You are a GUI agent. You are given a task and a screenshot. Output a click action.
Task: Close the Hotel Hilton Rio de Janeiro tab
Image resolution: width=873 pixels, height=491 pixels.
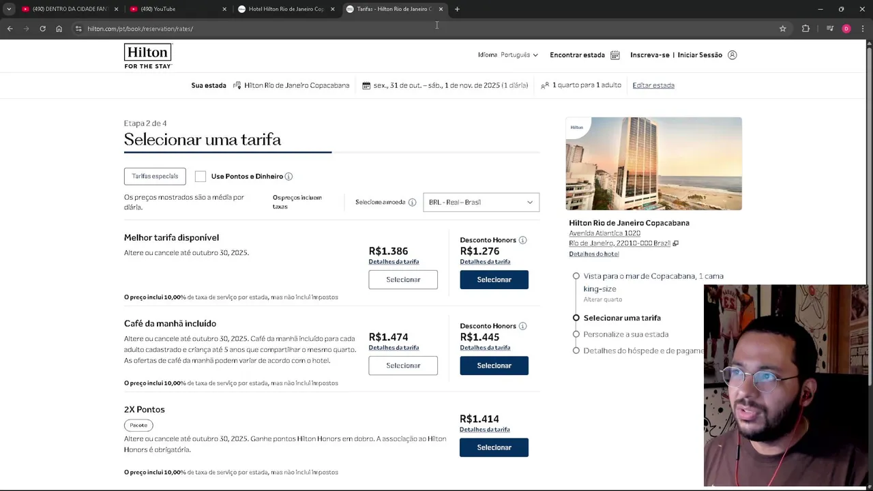[332, 9]
